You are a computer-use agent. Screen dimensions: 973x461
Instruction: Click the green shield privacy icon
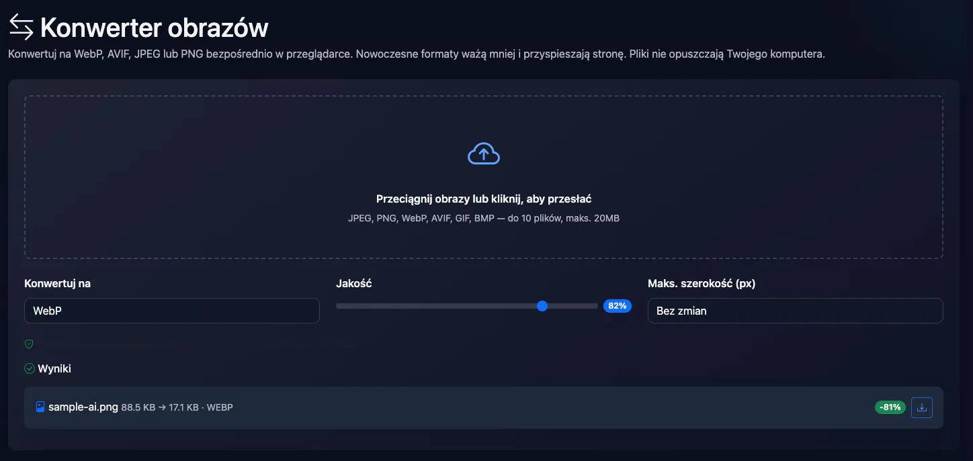[29, 344]
